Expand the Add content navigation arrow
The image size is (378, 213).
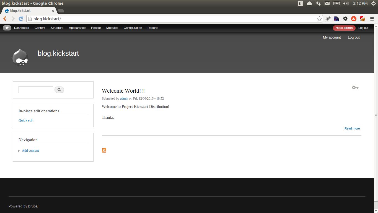19,151
